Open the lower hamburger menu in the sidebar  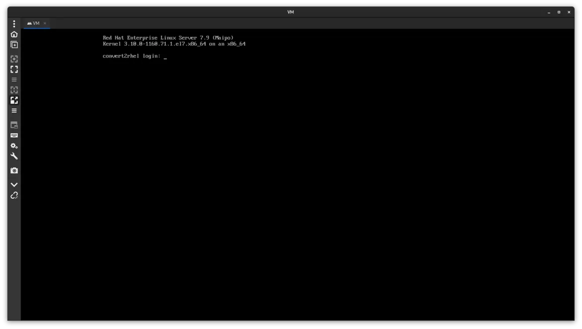tap(14, 110)
